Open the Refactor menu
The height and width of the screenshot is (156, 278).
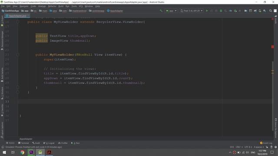click(52, 6)
